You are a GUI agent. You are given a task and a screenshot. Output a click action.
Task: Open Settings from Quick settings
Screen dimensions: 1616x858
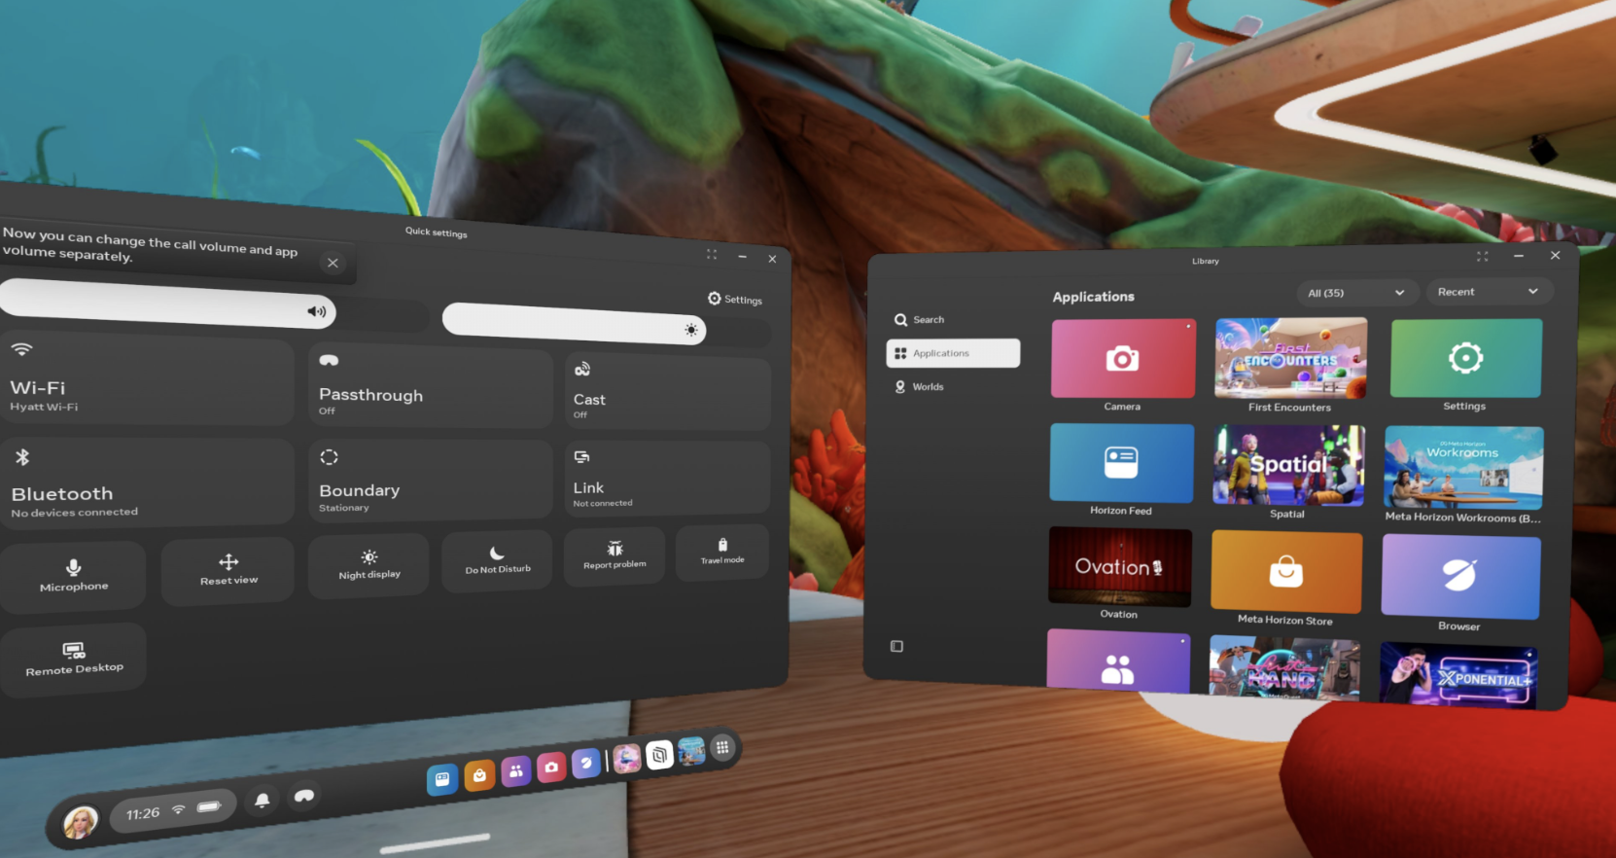pos(735,300)
